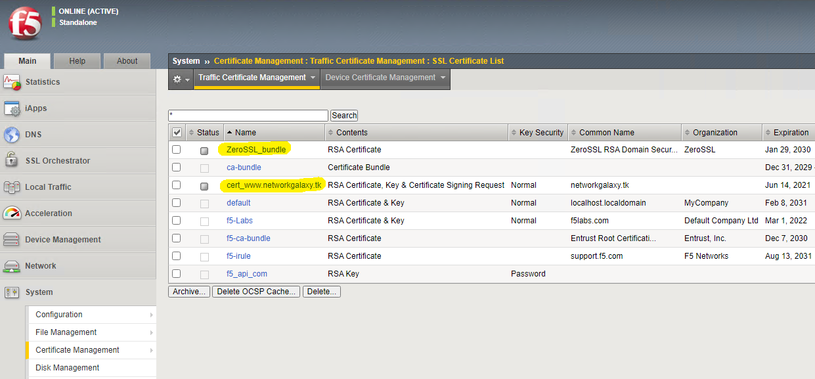This screenshot has width=815, height=379.
Task: Click the SSL Orchestrator padlock icon
Action: pos(12,160)
